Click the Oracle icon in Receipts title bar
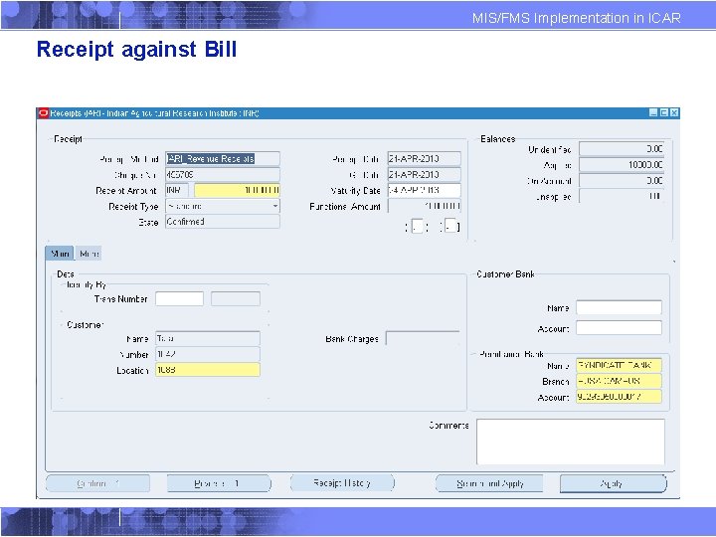This screenshot has height=537, width=716. 44,112
